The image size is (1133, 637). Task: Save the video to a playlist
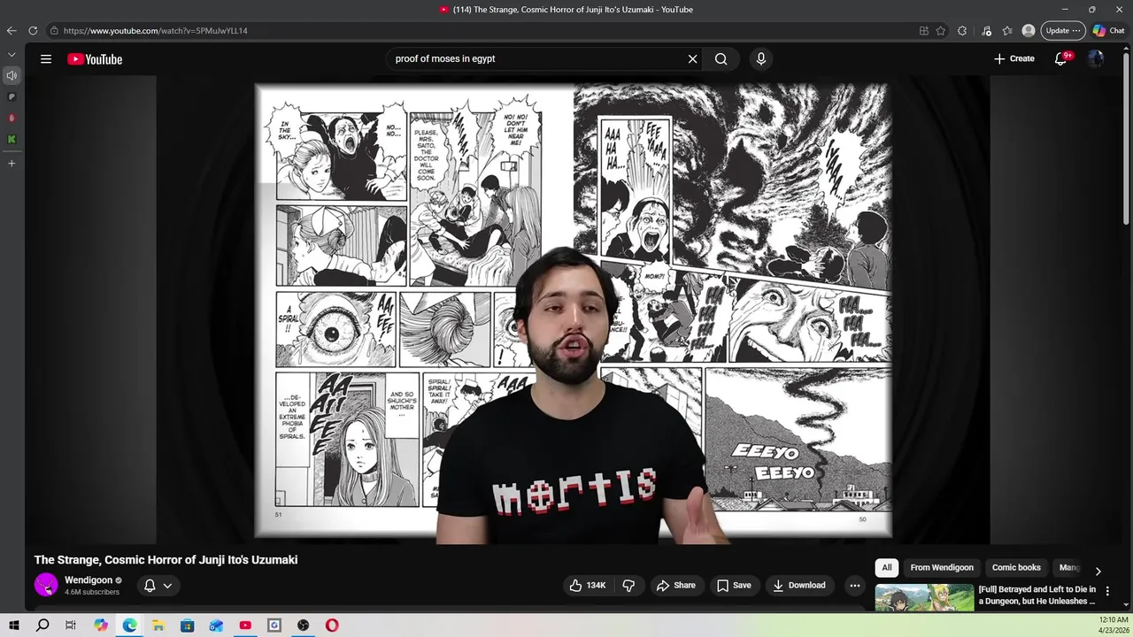pos(734,585)
